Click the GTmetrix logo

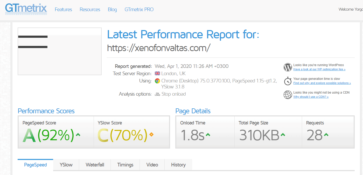26,9
